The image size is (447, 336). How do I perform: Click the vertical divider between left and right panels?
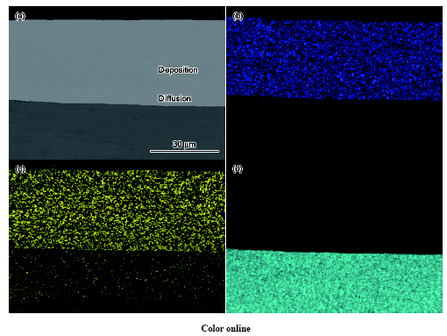pos(225,160)
